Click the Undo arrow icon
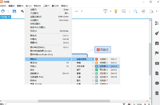Viewport: 160px width, 105px height. point(22,11)
